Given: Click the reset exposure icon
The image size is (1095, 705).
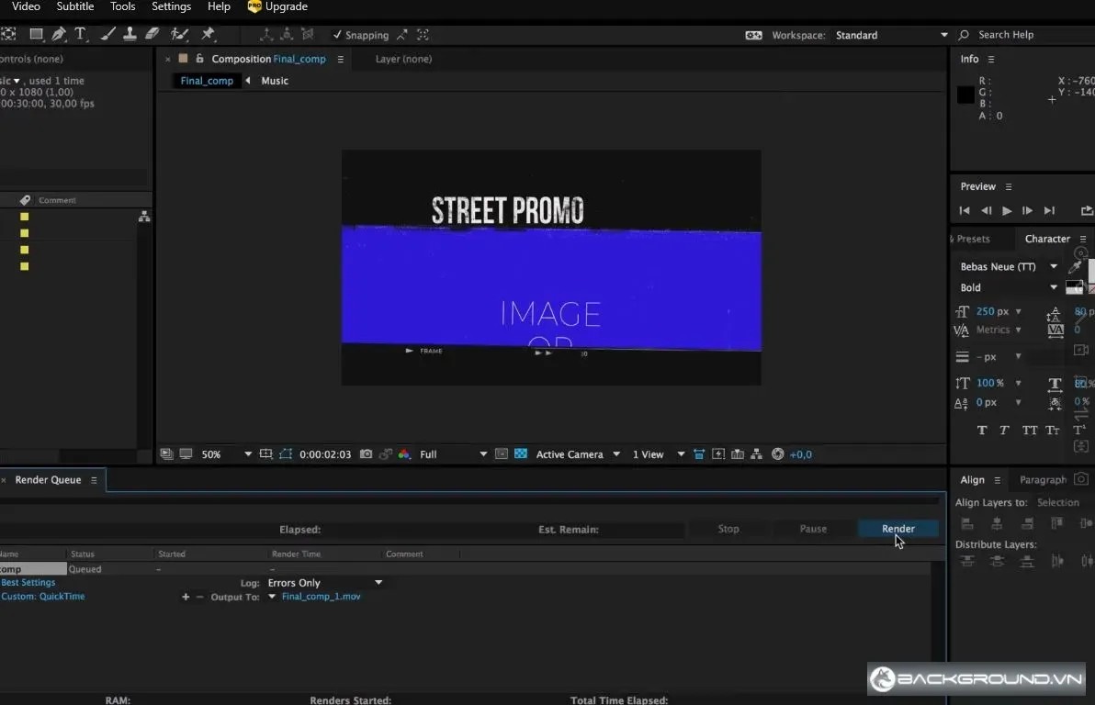Looking at the screenshot, I should [777, 453].
